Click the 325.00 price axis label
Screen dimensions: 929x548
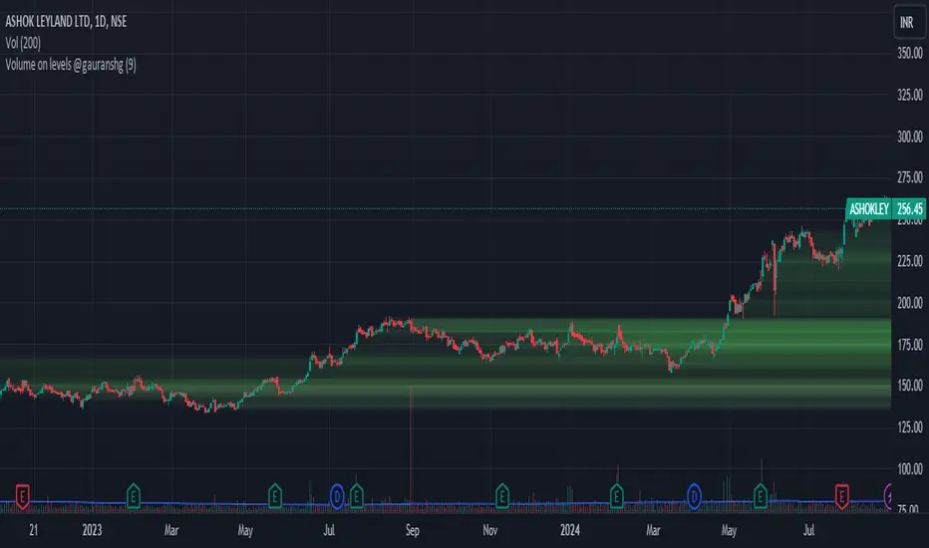[x=909, y=95]
